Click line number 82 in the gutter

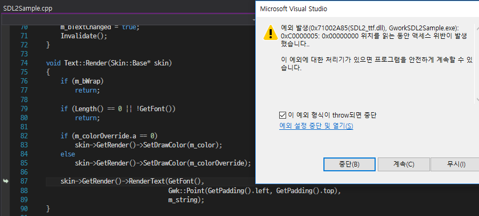click(24, 136)
